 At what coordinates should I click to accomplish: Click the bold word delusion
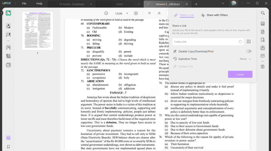(x=111, y=123)
